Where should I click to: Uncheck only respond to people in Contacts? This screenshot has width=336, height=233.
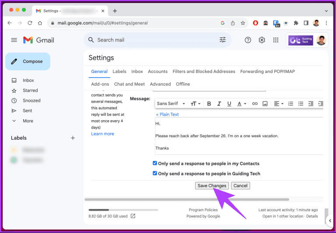pyautogui.click(x=155, y=163)
